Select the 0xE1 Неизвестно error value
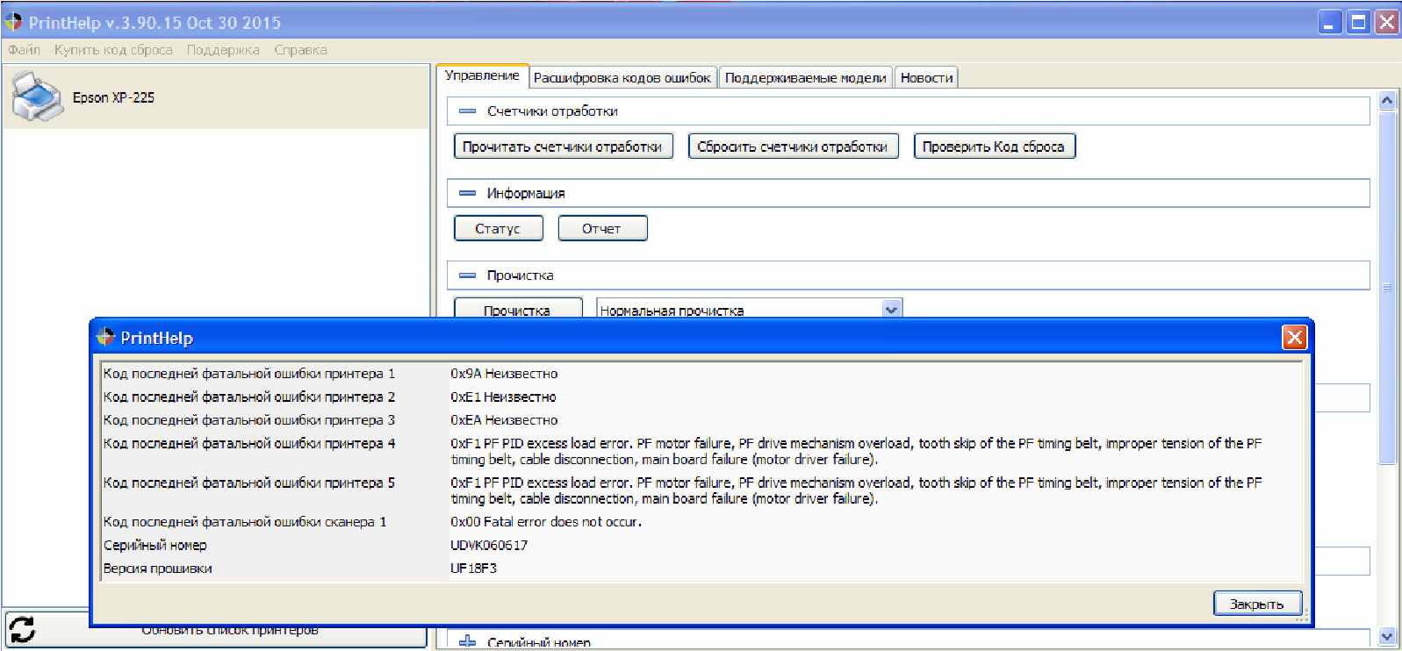Viewport: 1402px width, 651px height. [503, 397]
